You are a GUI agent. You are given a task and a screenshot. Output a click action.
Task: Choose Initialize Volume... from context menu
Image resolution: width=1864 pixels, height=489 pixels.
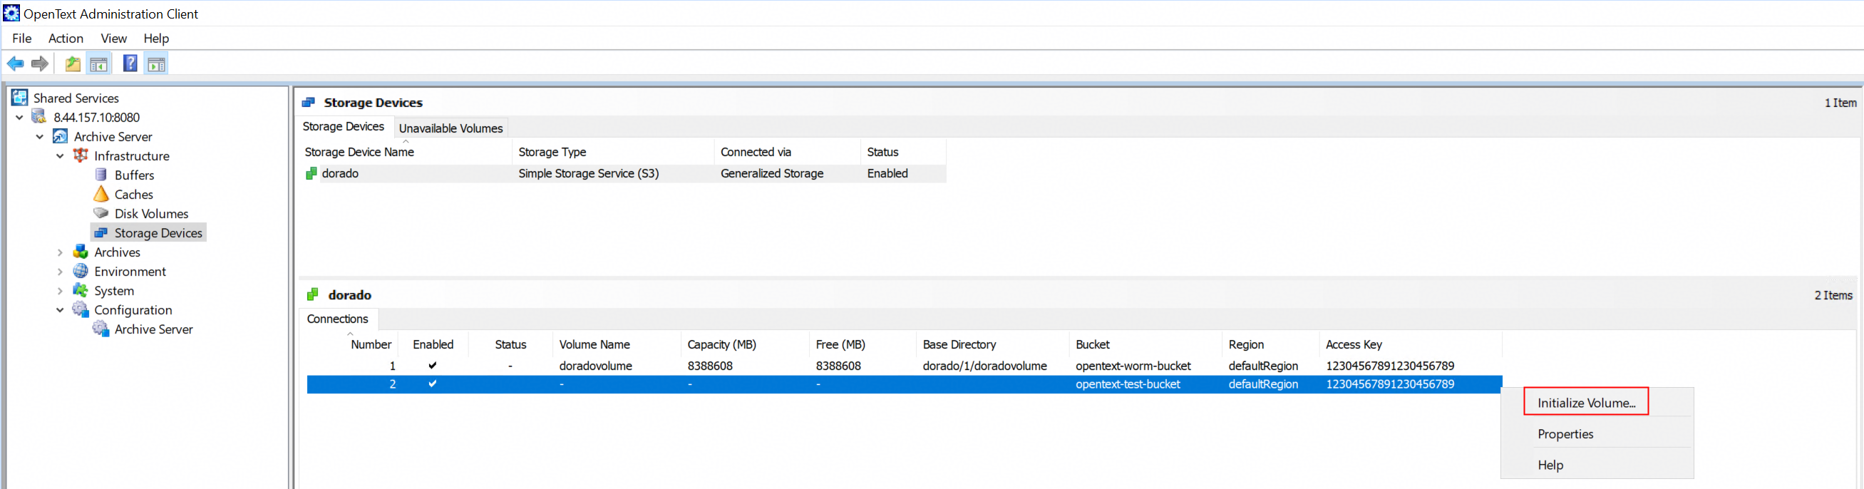click(1586, 403)
